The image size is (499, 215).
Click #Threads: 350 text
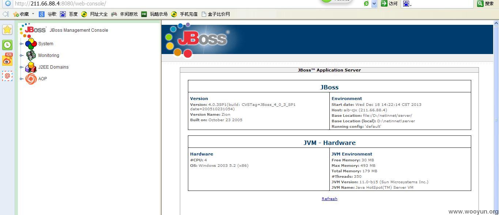tap(347, 176)
